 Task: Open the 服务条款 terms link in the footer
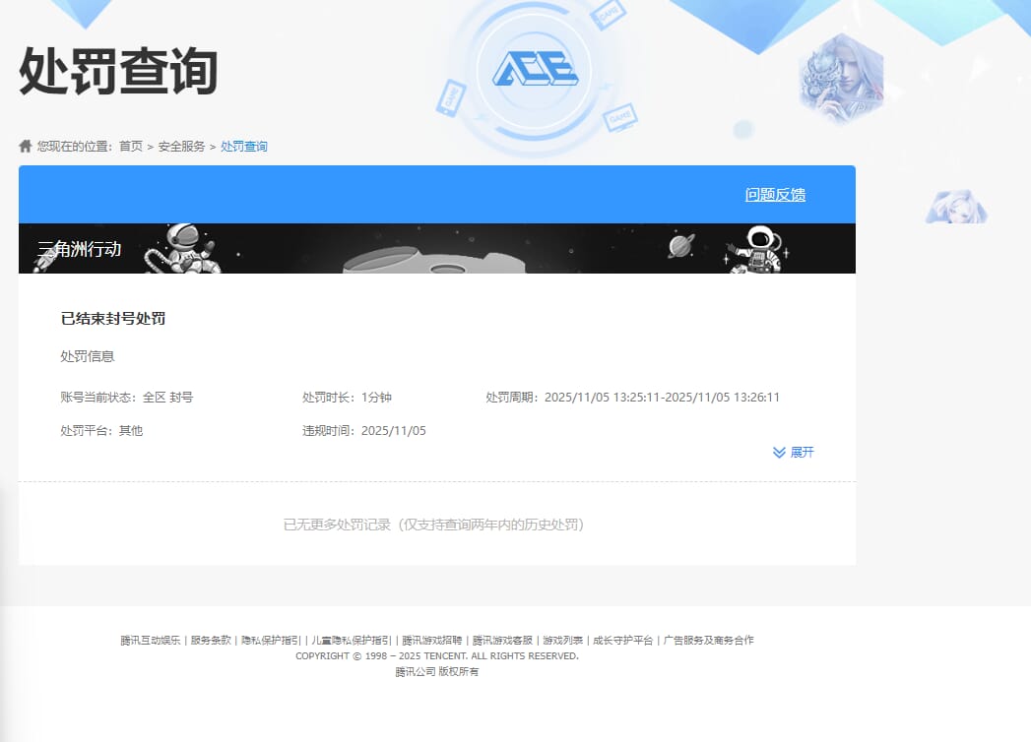coord(211,639)
